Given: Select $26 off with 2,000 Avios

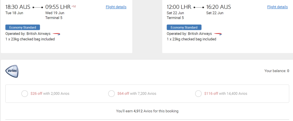Looking at the screenshot, I should pos(25,93).
